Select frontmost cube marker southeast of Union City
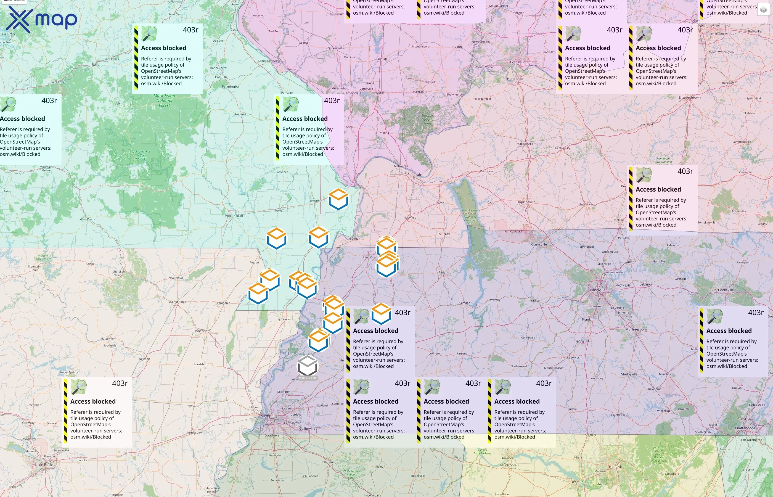Image resolution: width=773 pixels, height=497 pixels. (x=386, y=266)
